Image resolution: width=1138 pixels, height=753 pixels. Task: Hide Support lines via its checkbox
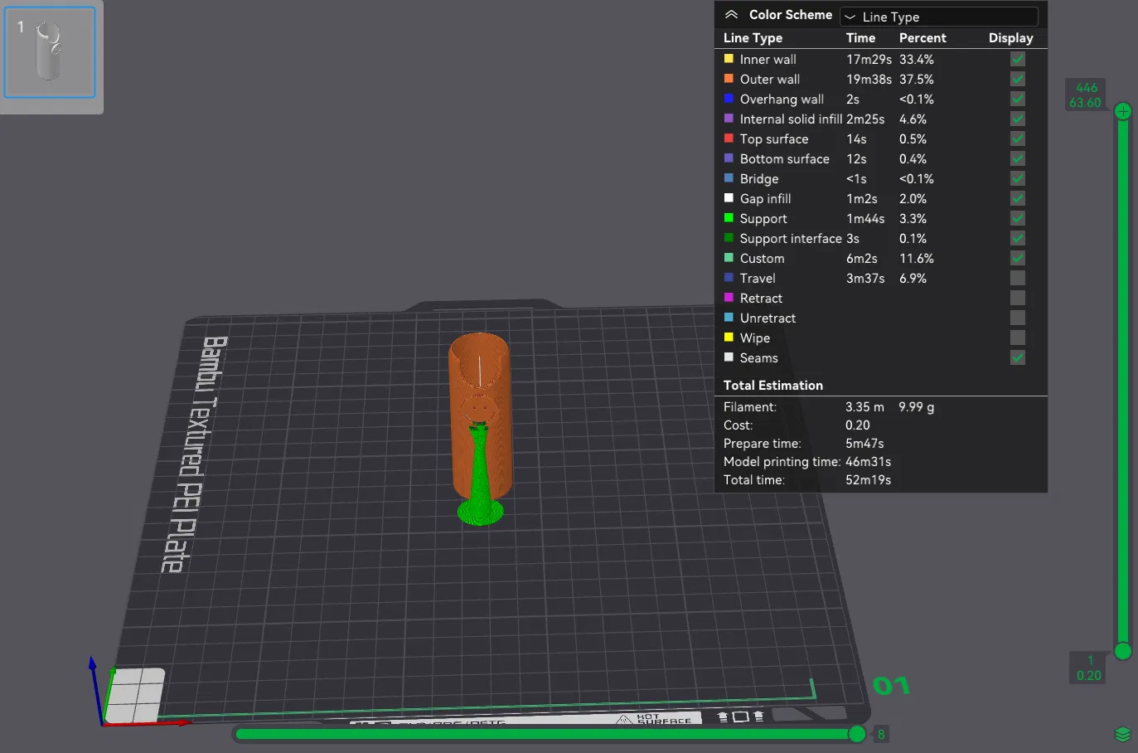(x=1018, y=218)
